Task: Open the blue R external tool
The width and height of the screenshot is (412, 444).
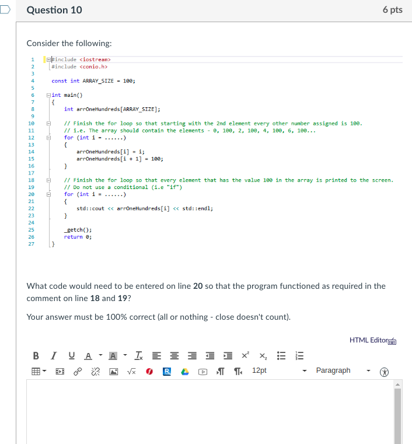Action: pyautogui.click(x=167, y=371)
